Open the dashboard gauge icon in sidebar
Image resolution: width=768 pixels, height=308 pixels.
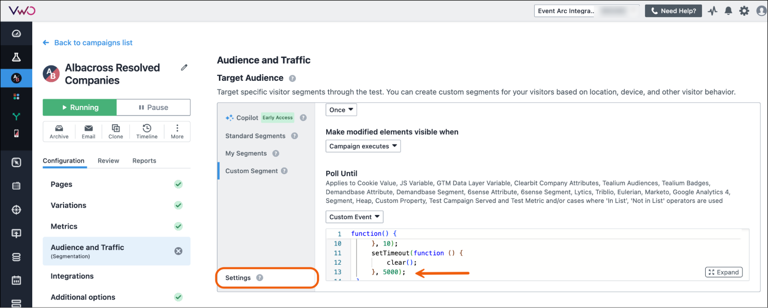tap(16, 34)
